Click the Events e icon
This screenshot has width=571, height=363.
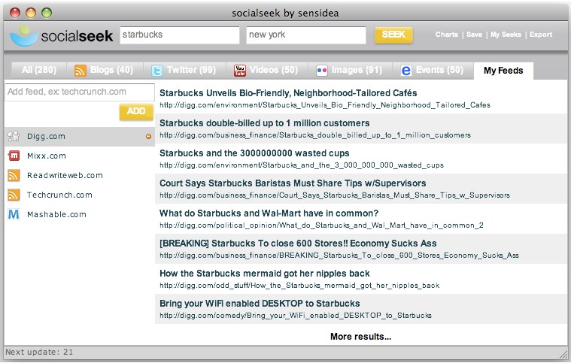[x=405, y=70]
